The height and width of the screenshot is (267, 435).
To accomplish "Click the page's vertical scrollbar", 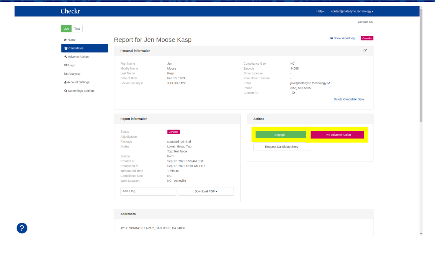I will coord(421,65).
